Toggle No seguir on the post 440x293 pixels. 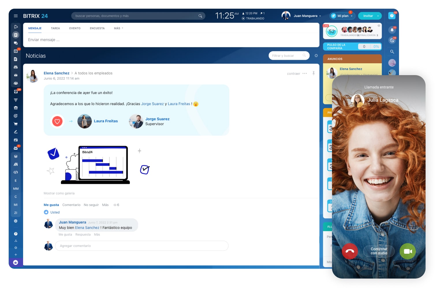point(91,205)
